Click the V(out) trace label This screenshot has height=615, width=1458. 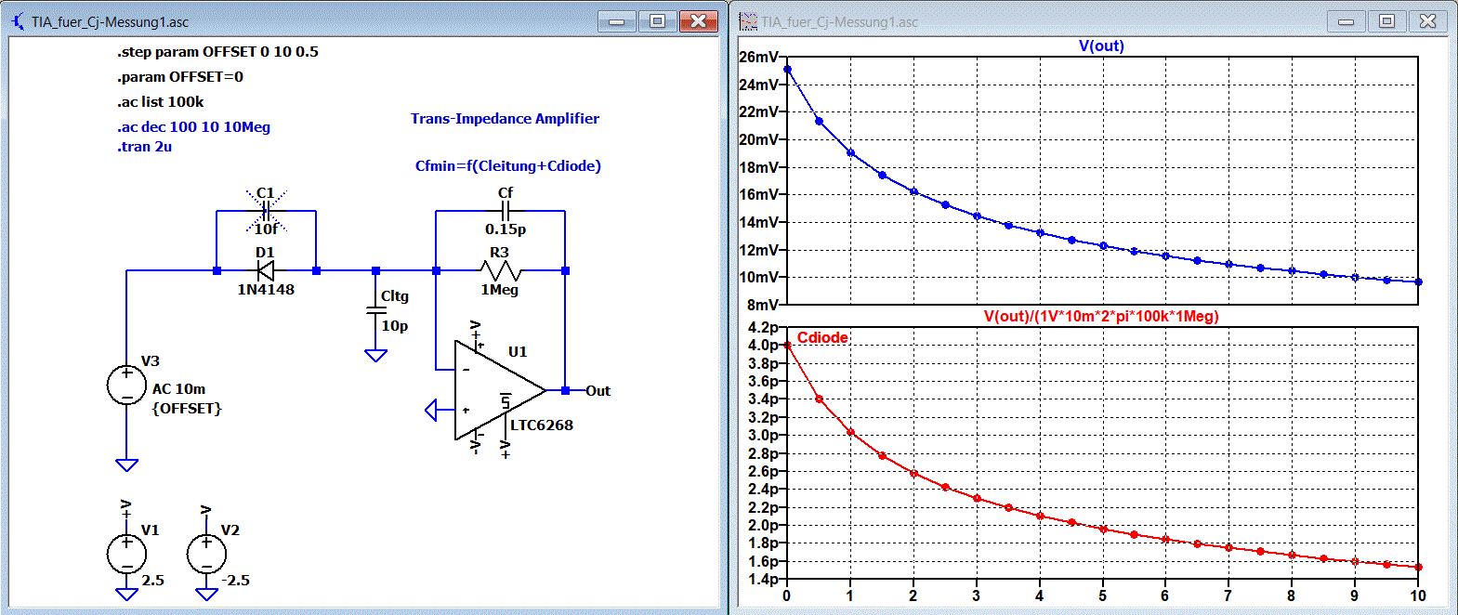(x=1101, y=46)
